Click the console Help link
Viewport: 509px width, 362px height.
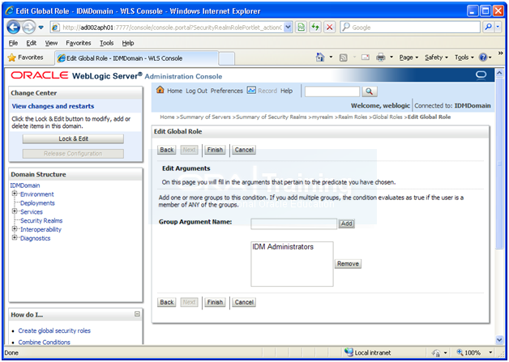(x=286, y=91)
